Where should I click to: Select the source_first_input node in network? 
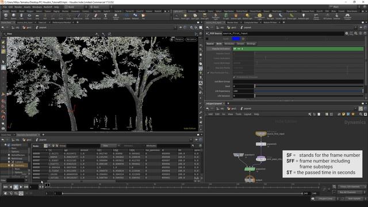pyautogui.click(x=260, y=134)
